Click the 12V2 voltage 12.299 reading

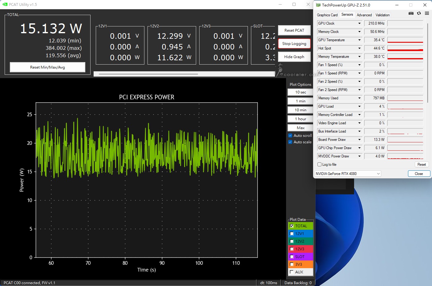(x=170, y=36)
